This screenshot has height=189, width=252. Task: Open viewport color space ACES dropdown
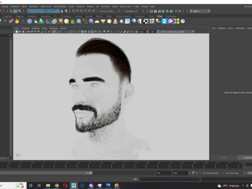177,31
